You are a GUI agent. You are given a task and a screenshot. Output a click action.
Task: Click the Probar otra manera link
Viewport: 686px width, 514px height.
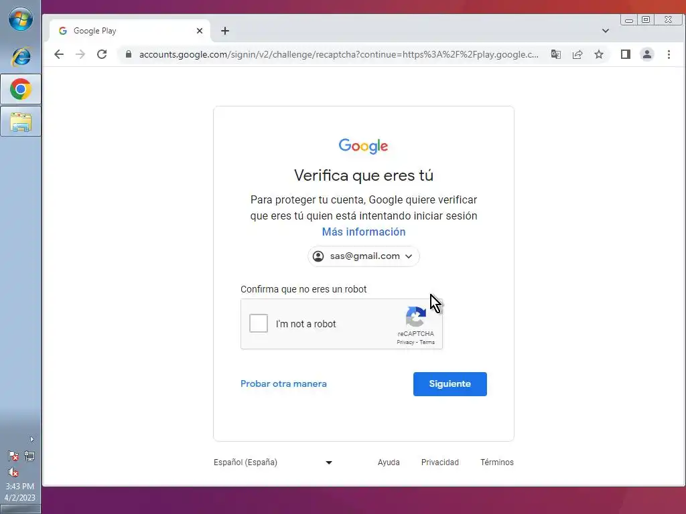click(x=283, y=383)
